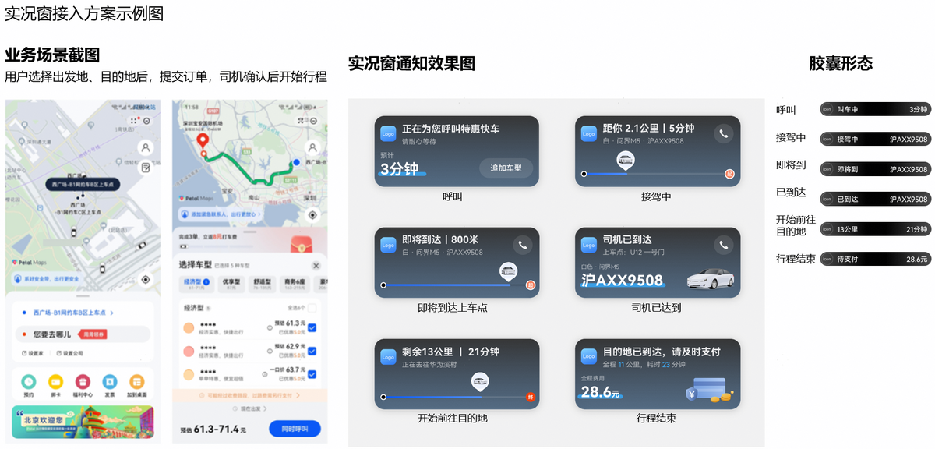Click 追加车型 button on 呼叫 card
Image resolution: width=935 pixels, height=449 pixels.
coord(506,168)
